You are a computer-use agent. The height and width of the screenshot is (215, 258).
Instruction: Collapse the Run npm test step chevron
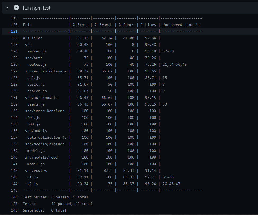click(x=7, y=8)
